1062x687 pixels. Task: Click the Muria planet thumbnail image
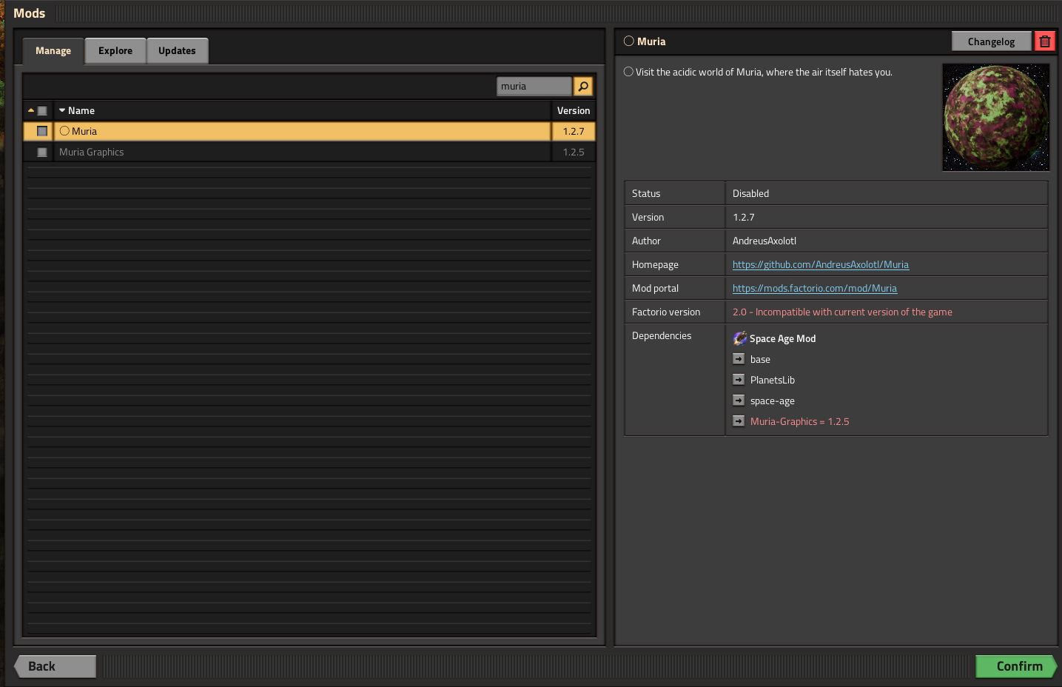pos(995,117)
